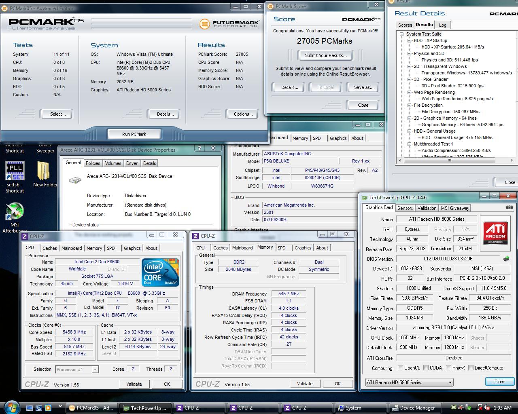Image resolution: width=518 pixels, height=414 pixels.
Task: Collapse the System Test Suite tree node
Action: [402, 34]
